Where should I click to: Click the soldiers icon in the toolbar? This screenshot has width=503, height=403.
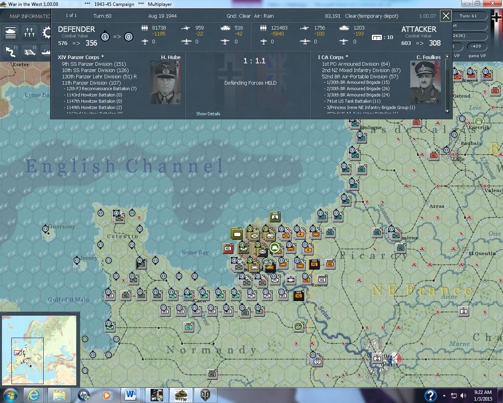pos(29,32)
